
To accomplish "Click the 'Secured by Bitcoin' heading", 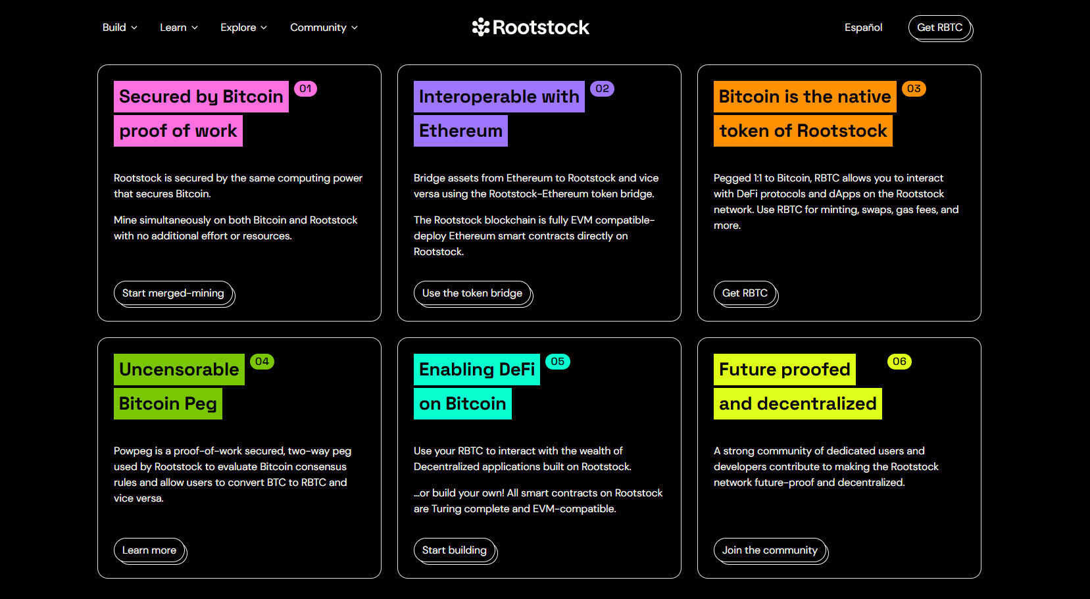I will pos(201,97).
